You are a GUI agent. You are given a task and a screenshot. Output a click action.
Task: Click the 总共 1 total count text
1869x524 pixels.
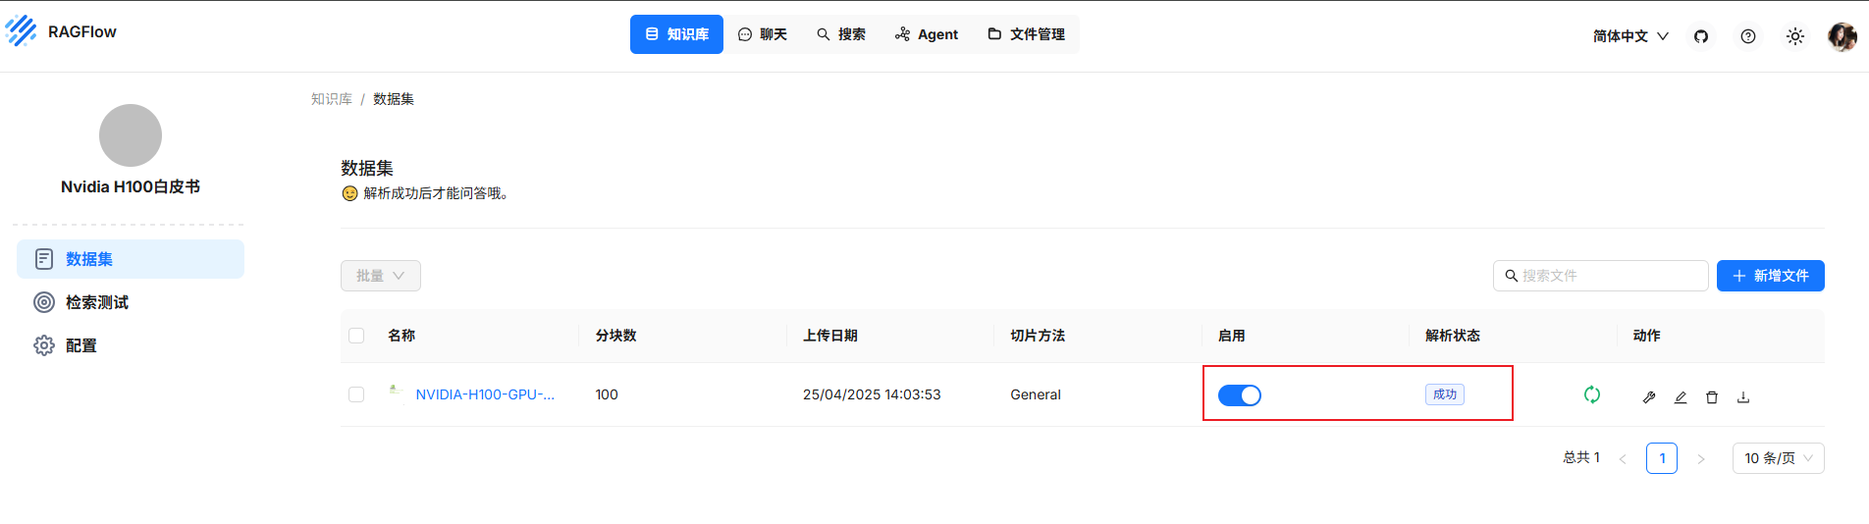coord(1581,457)
